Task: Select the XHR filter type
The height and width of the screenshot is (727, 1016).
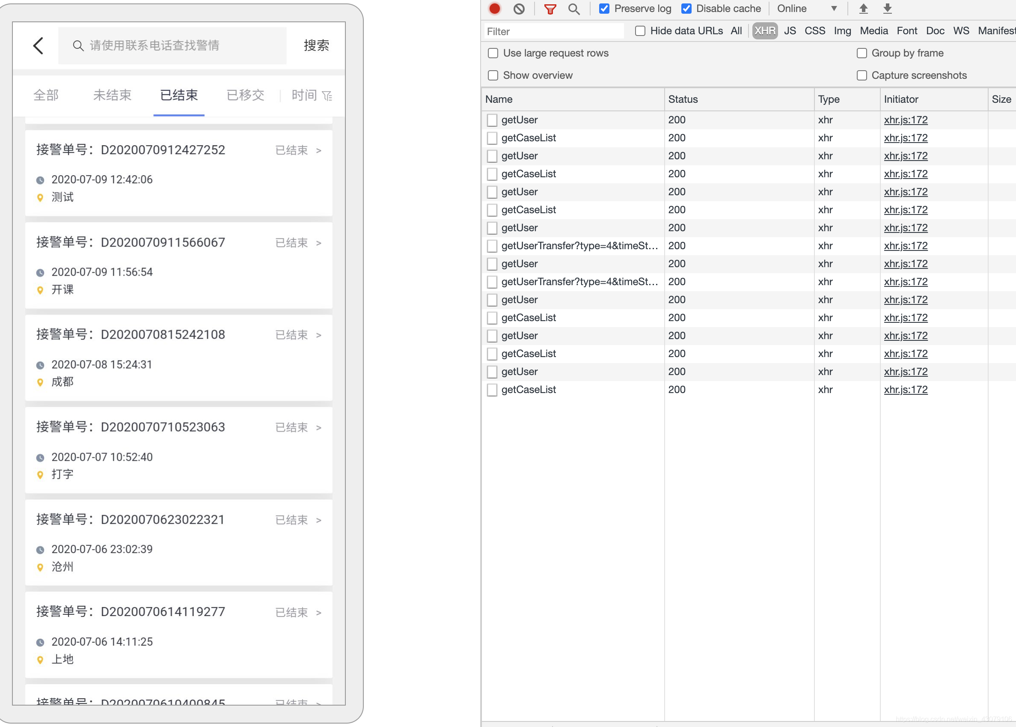Action: pos(765,31)
